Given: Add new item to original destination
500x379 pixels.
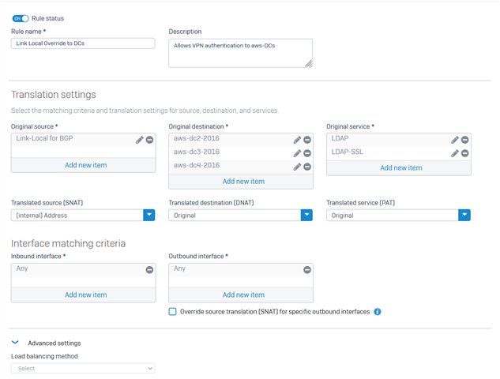Looking at the screenshot, I should [x=243, y=182].
